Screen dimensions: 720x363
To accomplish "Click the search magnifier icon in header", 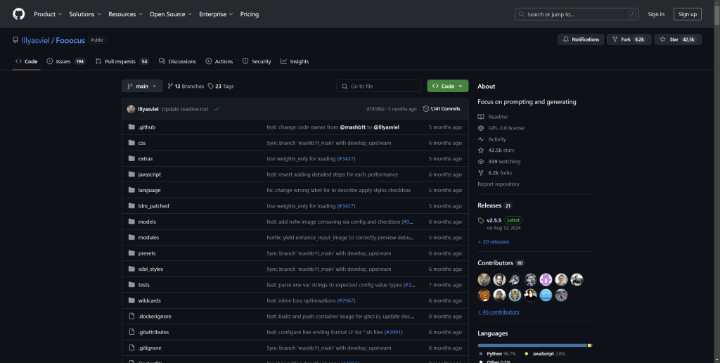I will pyautogui.click(x=521, y=14).
